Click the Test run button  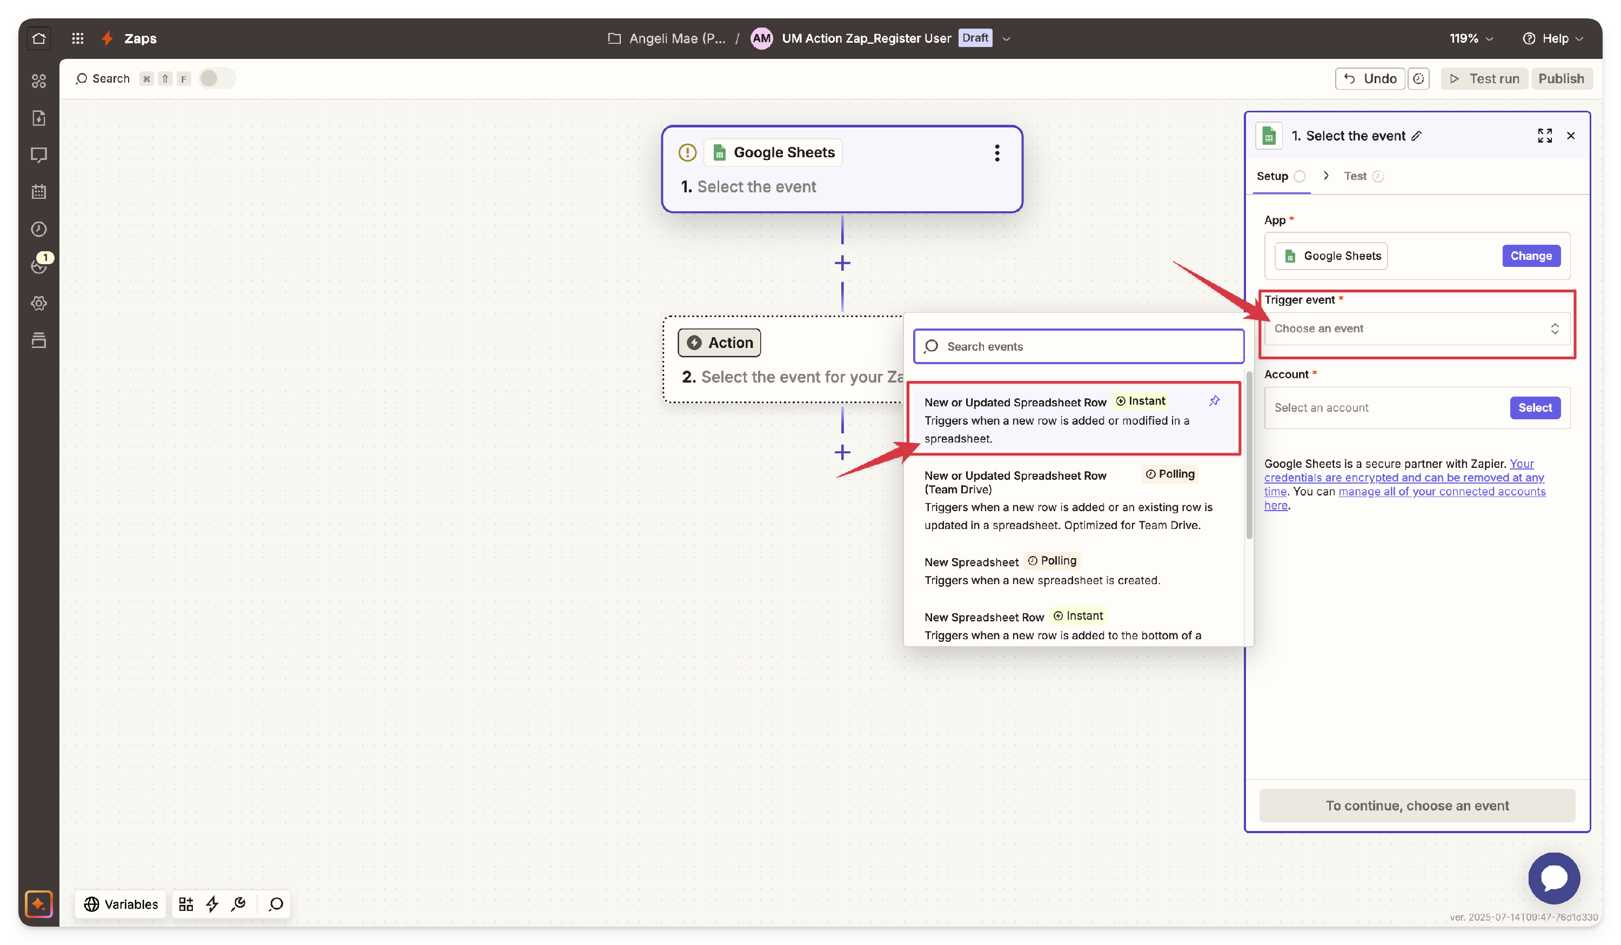click(1484, 78)
